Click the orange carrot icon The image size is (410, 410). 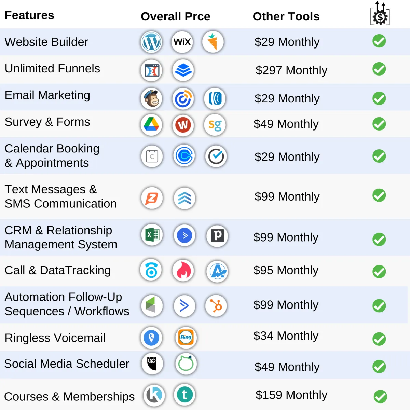(213, 42)
